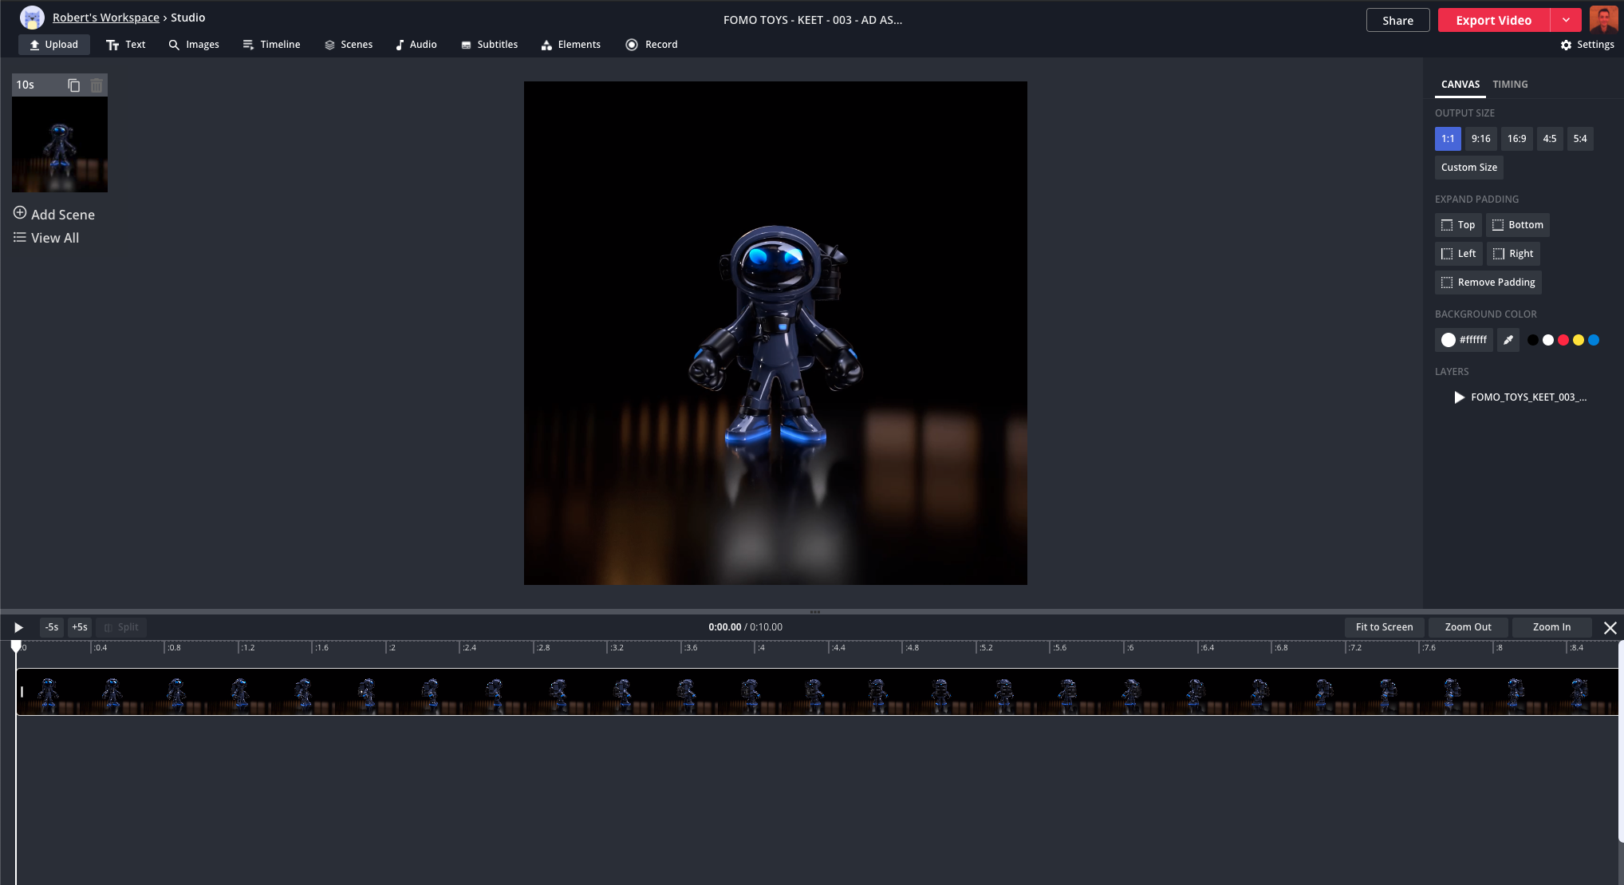Open the Scenes menu
This screenshot has height=885, width=1624.
(349, 45)
